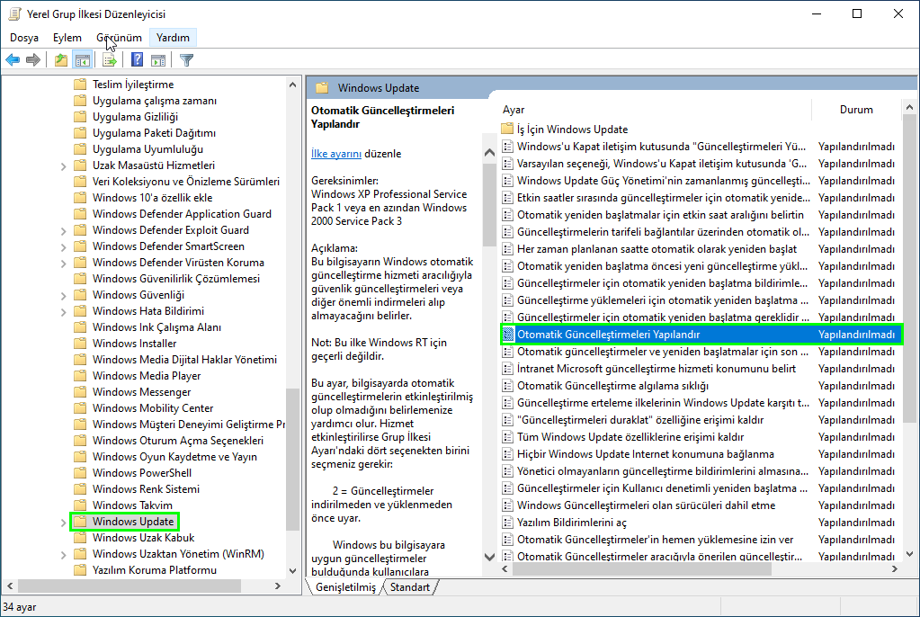The width and height of the screenshot is (920, 617).
Task: Click the Back arrow toolbar icon
Action: [13, 60]
